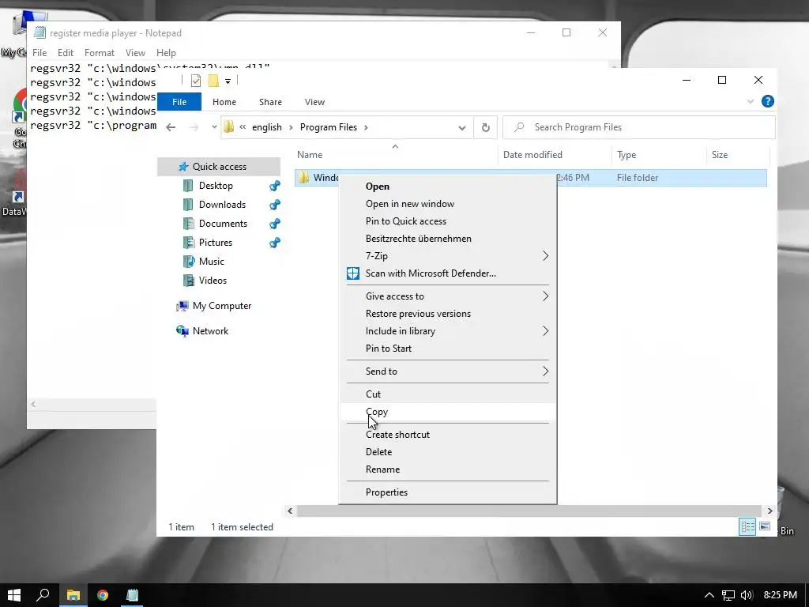Viewport: 809px width, 607px height.
Task: Select Network in the navigation pane
Action: (x=210, y=331)
